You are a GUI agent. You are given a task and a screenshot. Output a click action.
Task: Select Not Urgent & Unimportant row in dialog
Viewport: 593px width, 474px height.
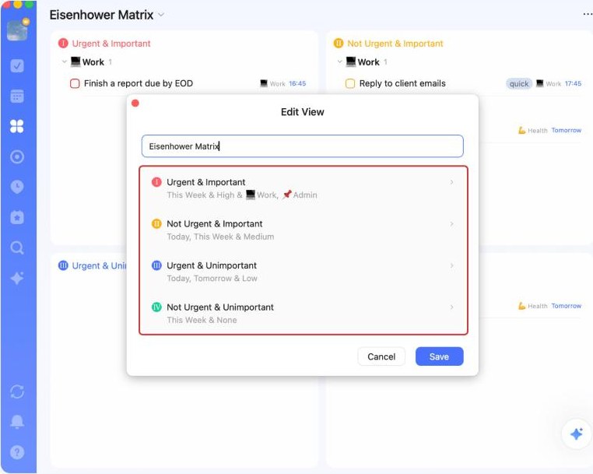pos(304,313)
